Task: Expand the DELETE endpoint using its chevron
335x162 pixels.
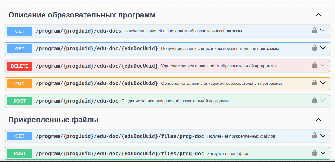Action: click(x=323, y=65)
